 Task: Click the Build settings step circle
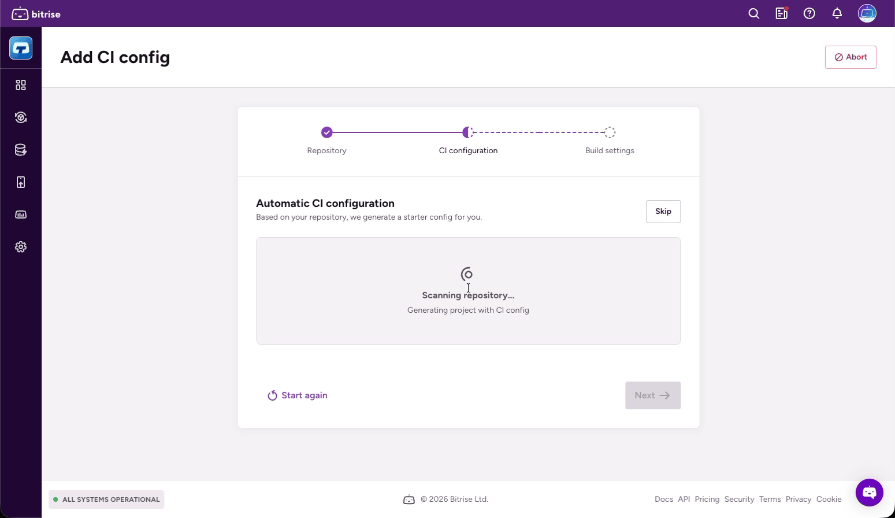click(610, 132)
